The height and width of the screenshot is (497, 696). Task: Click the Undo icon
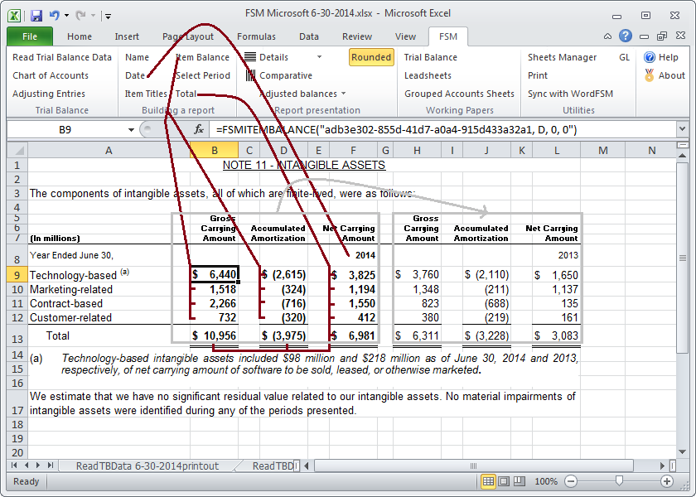pos(54,16)
